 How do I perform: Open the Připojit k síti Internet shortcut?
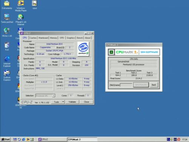coord(21,20)
